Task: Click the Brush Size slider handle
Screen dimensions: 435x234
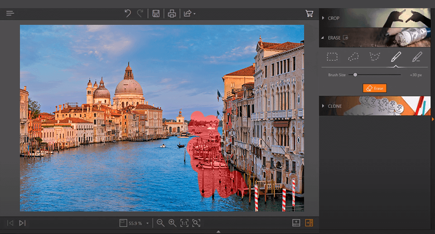Action: click(355, 75)
